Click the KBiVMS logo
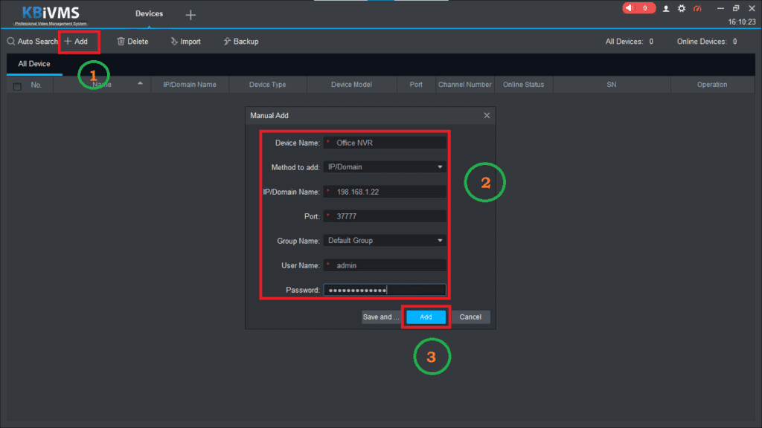The height and width of the screenshot is (428, 762). [51, 15]
